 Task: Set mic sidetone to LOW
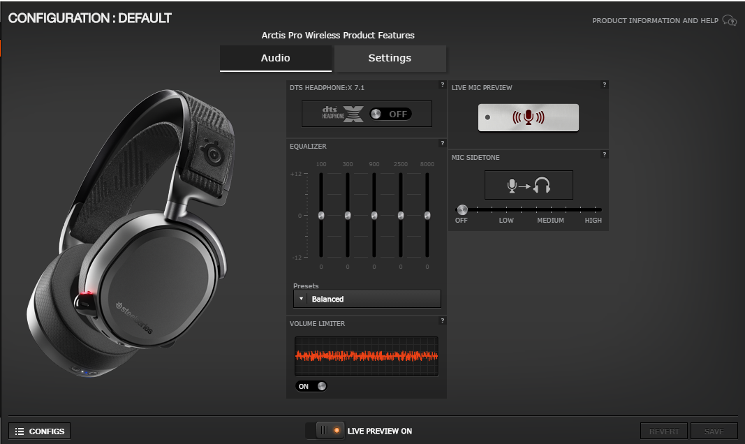(506, 221)
